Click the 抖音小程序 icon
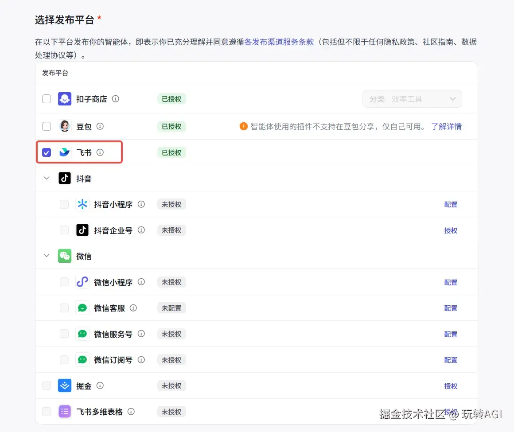The image size is (514, 432). pyautogui.click(x=82, y=204)
